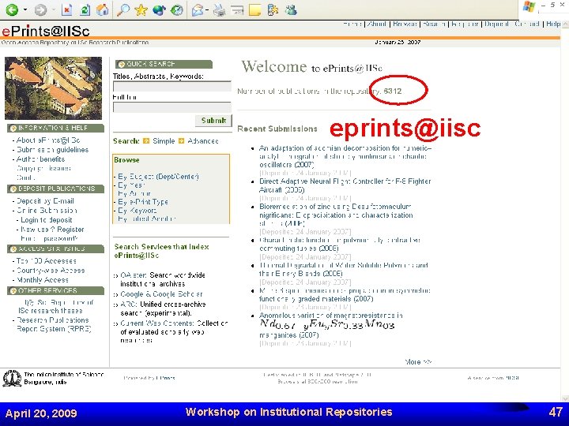Click the orange icon beside Simple search
Viewport: 569px width, 426px height.
[146, 141]
